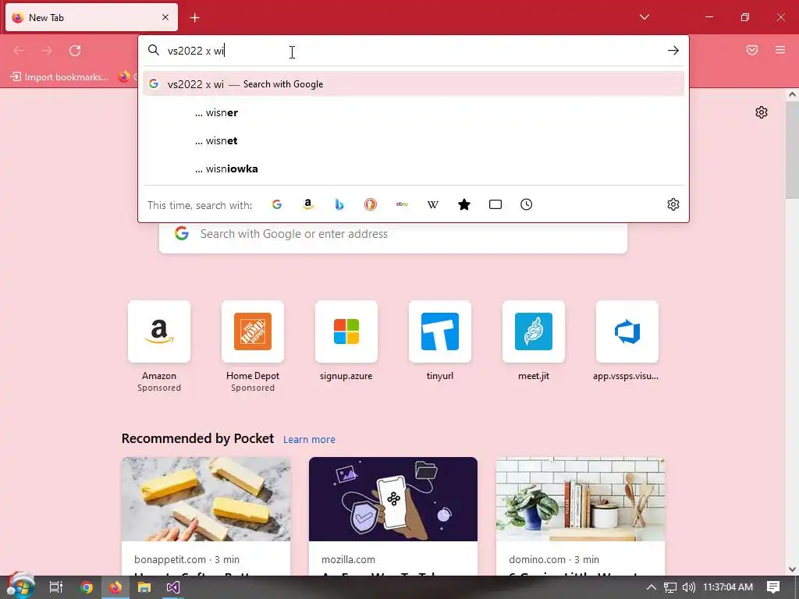The width and height of the screenshot is (799, 599).
Task: Click the Learn more Pocket link
Action: [x=309, y=440]
